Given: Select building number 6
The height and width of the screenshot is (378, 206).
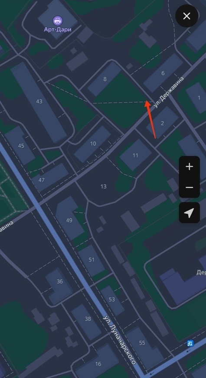Looking at the screenshot, I should click(163, 73).
